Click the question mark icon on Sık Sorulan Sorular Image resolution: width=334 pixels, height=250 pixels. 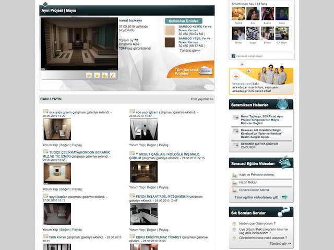click(x=284, y=211)
